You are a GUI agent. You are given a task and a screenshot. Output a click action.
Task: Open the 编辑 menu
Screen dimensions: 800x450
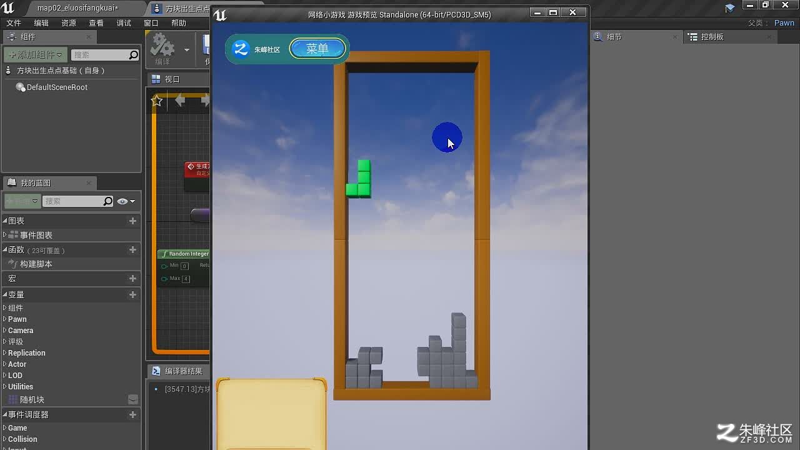coord(41,23)
